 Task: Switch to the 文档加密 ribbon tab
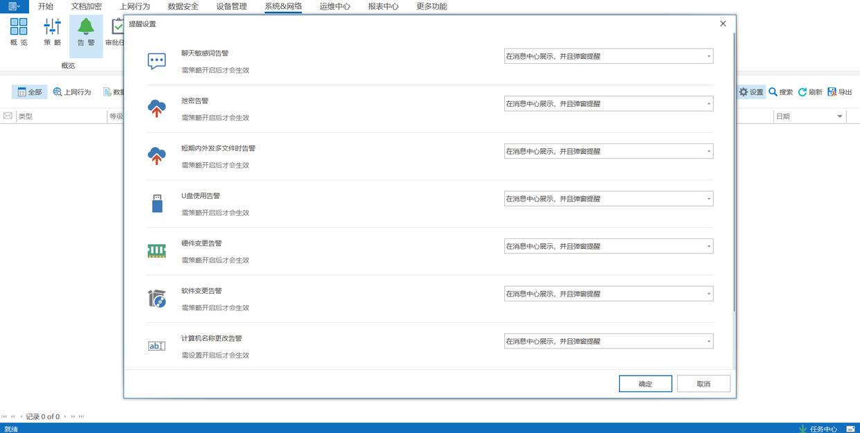[x=87, y=6]
